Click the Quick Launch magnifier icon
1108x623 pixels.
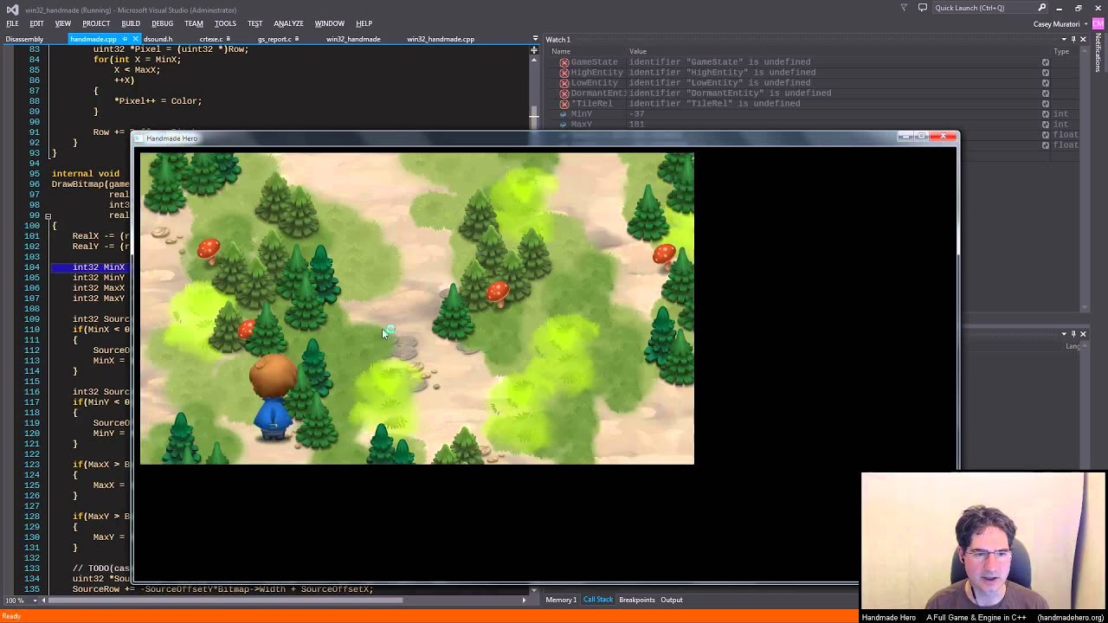click(x=1042, y=8)
